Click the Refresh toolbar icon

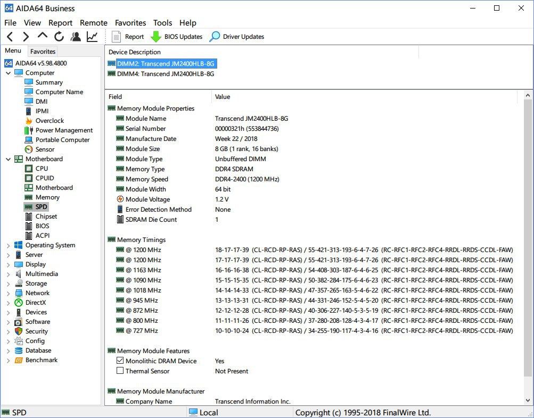point(59,37)
